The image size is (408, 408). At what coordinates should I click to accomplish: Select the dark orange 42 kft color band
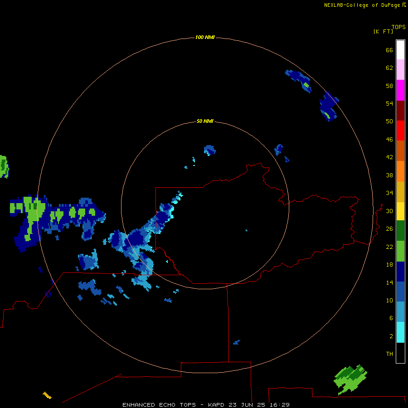tap(400, 151)
